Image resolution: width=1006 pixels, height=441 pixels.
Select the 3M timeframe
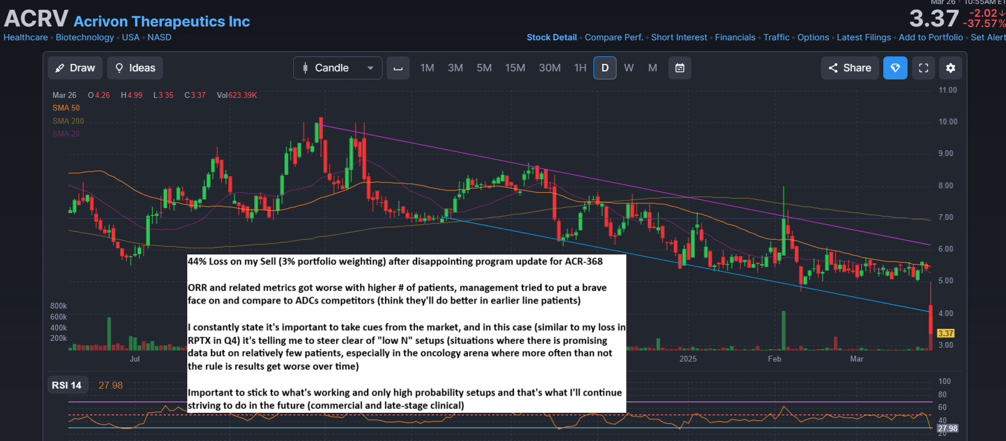point(455,68)
